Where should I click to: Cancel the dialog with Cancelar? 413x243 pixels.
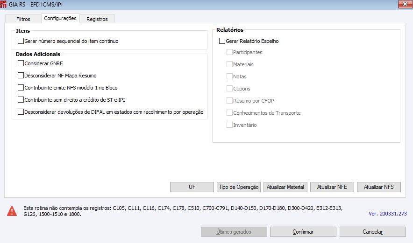pos(372,232)
